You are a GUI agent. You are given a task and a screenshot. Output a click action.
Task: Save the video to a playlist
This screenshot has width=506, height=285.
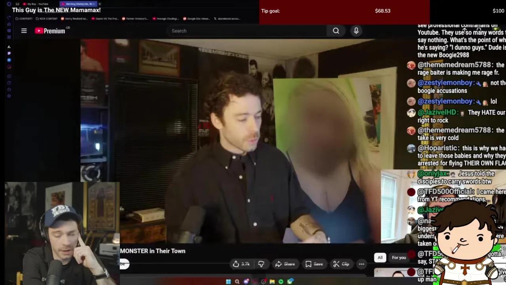point(314,264)
